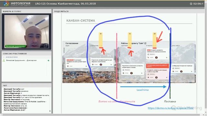This screenshot has width=207, height=116.
Task: Select the ПОДЕЛИТЬСЯ panel header
Action: click(129, 12)
